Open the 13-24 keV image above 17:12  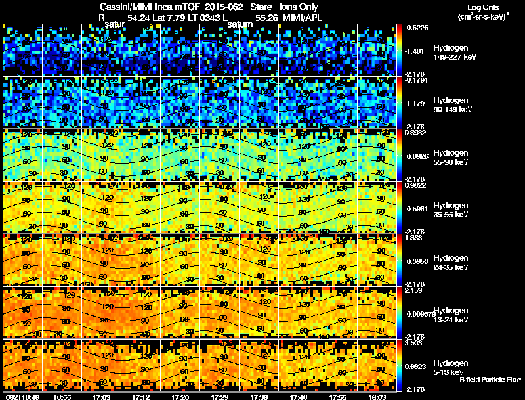(x=141, y=313)
